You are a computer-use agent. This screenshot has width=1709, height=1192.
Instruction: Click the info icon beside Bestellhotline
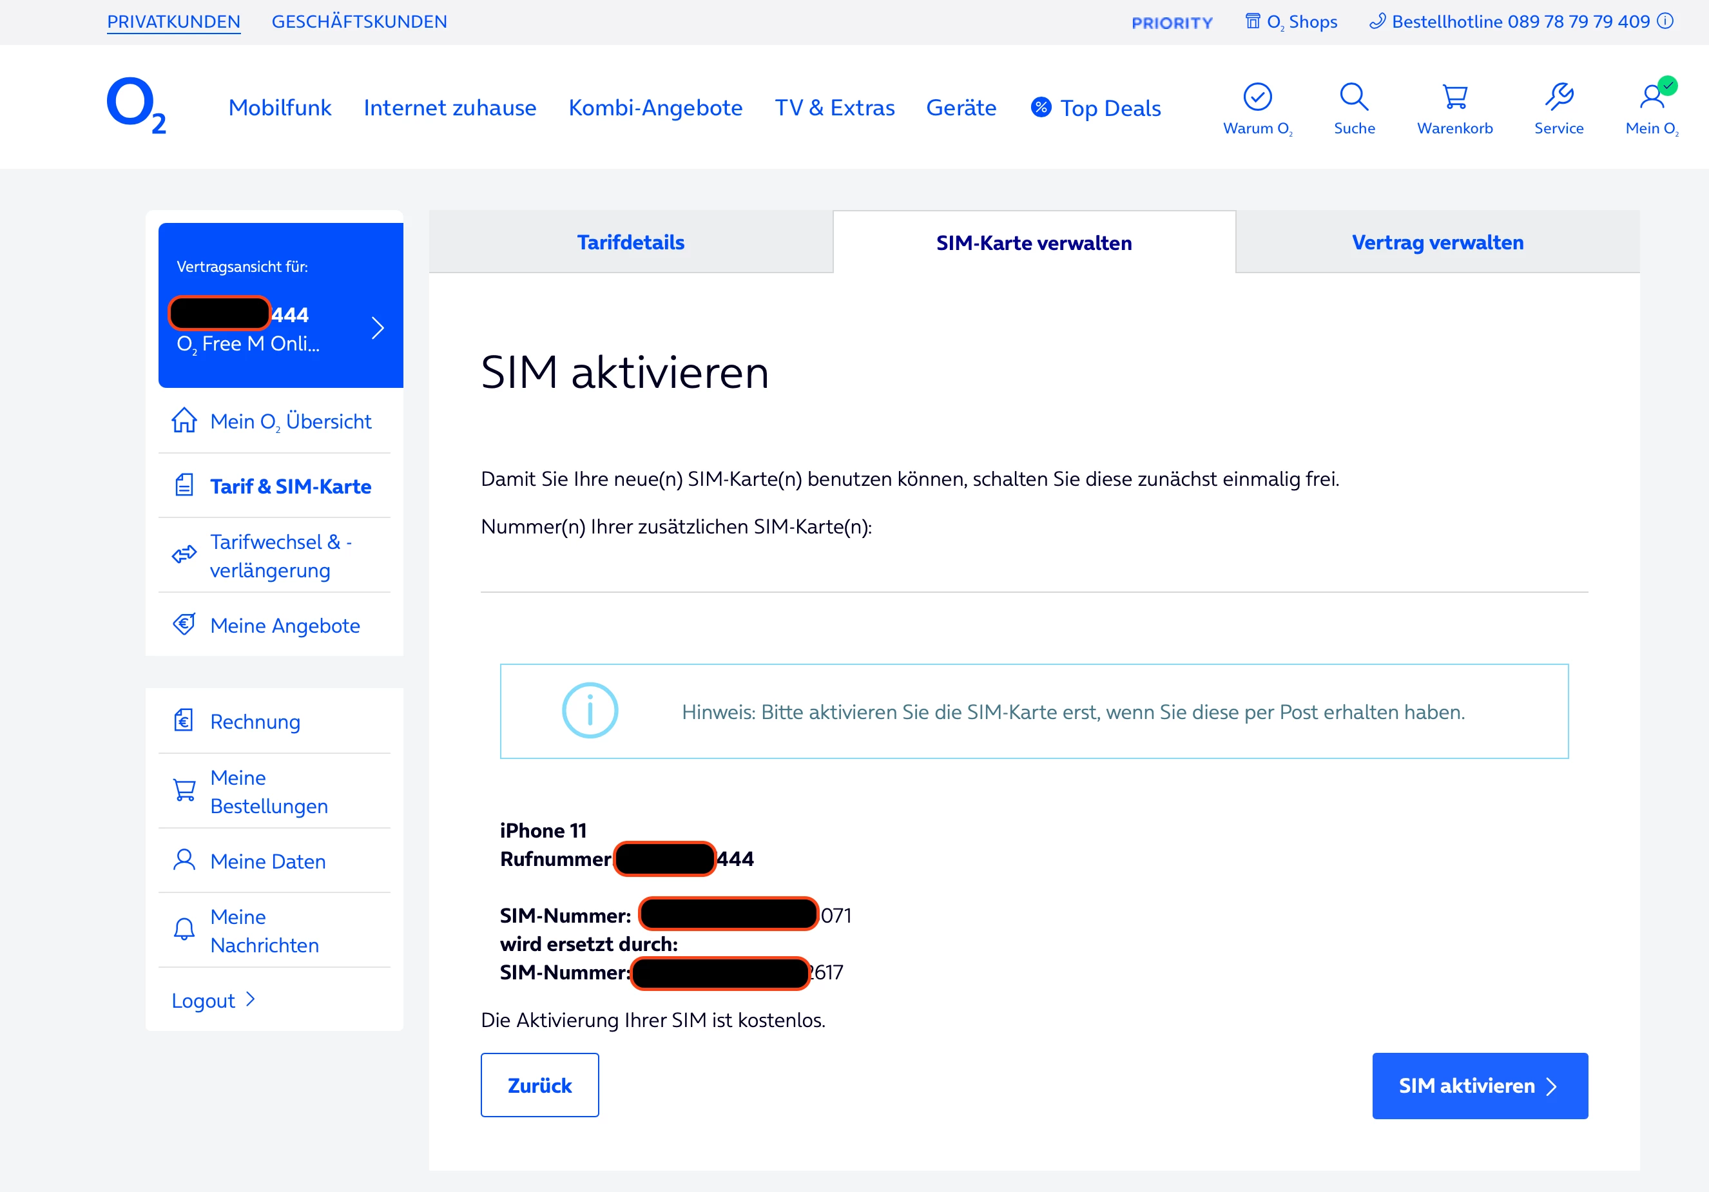[x=1666, y=21]
